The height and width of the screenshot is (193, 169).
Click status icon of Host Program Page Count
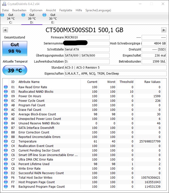click(x=6, y=182)
